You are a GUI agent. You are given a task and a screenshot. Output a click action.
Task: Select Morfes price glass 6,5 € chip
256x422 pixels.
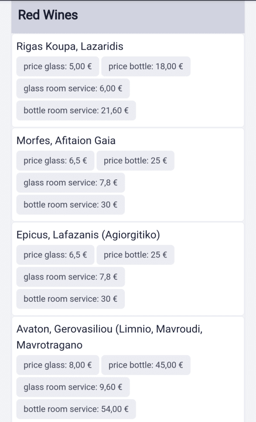pos(55,161)
